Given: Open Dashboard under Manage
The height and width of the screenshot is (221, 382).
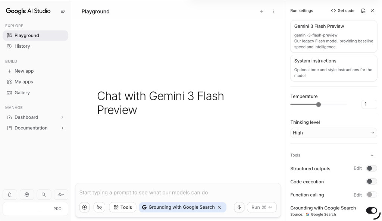Looking at the screenshot, I should click(35, 117).
